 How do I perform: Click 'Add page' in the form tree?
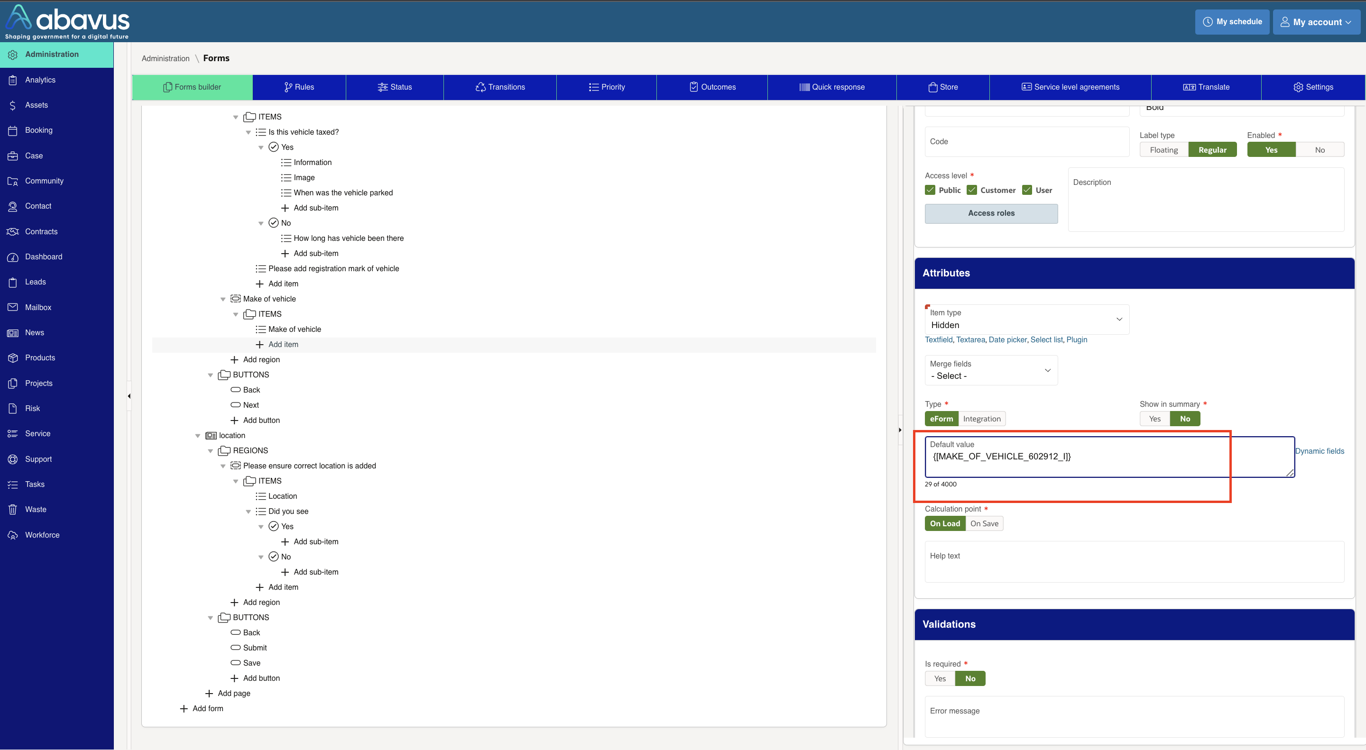click(x=234, y=693)
